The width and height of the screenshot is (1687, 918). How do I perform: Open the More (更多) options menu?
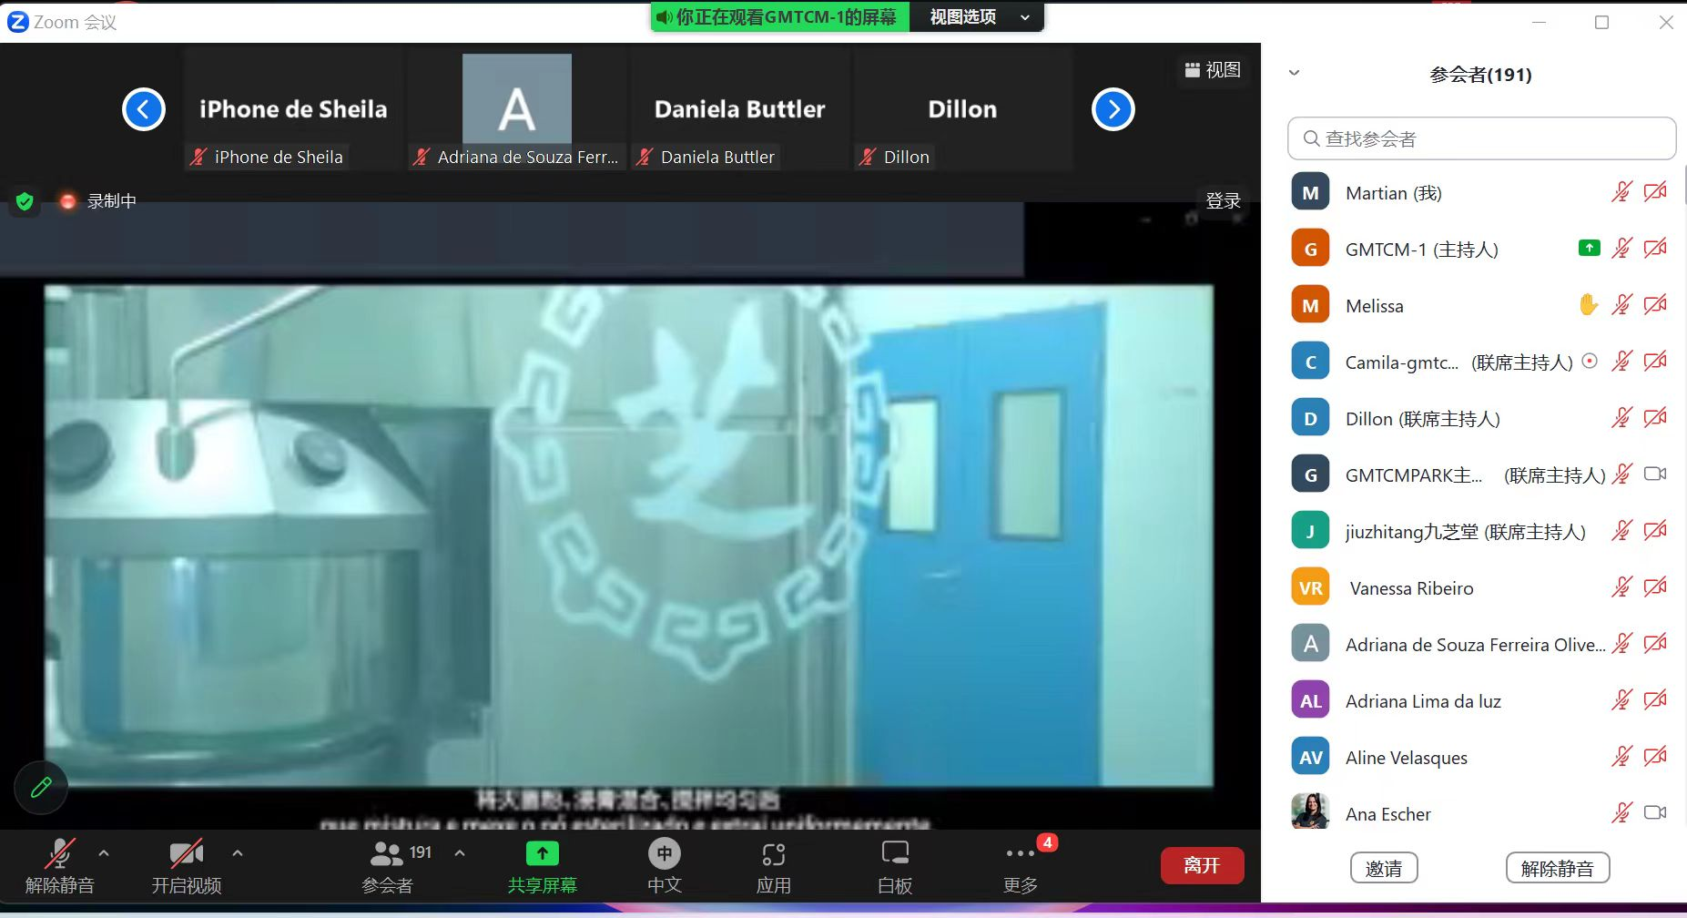[x=1020, y=865]
